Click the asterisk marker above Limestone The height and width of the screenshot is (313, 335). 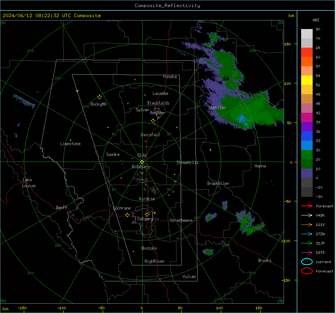tap(70, 140)
